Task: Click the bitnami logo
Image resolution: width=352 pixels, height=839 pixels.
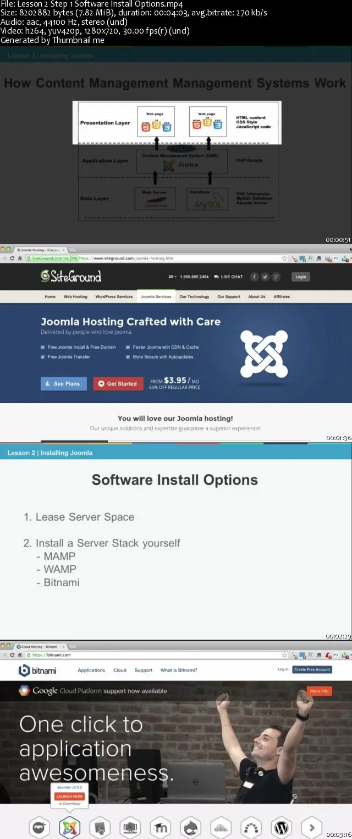Action: coord(37,670)
